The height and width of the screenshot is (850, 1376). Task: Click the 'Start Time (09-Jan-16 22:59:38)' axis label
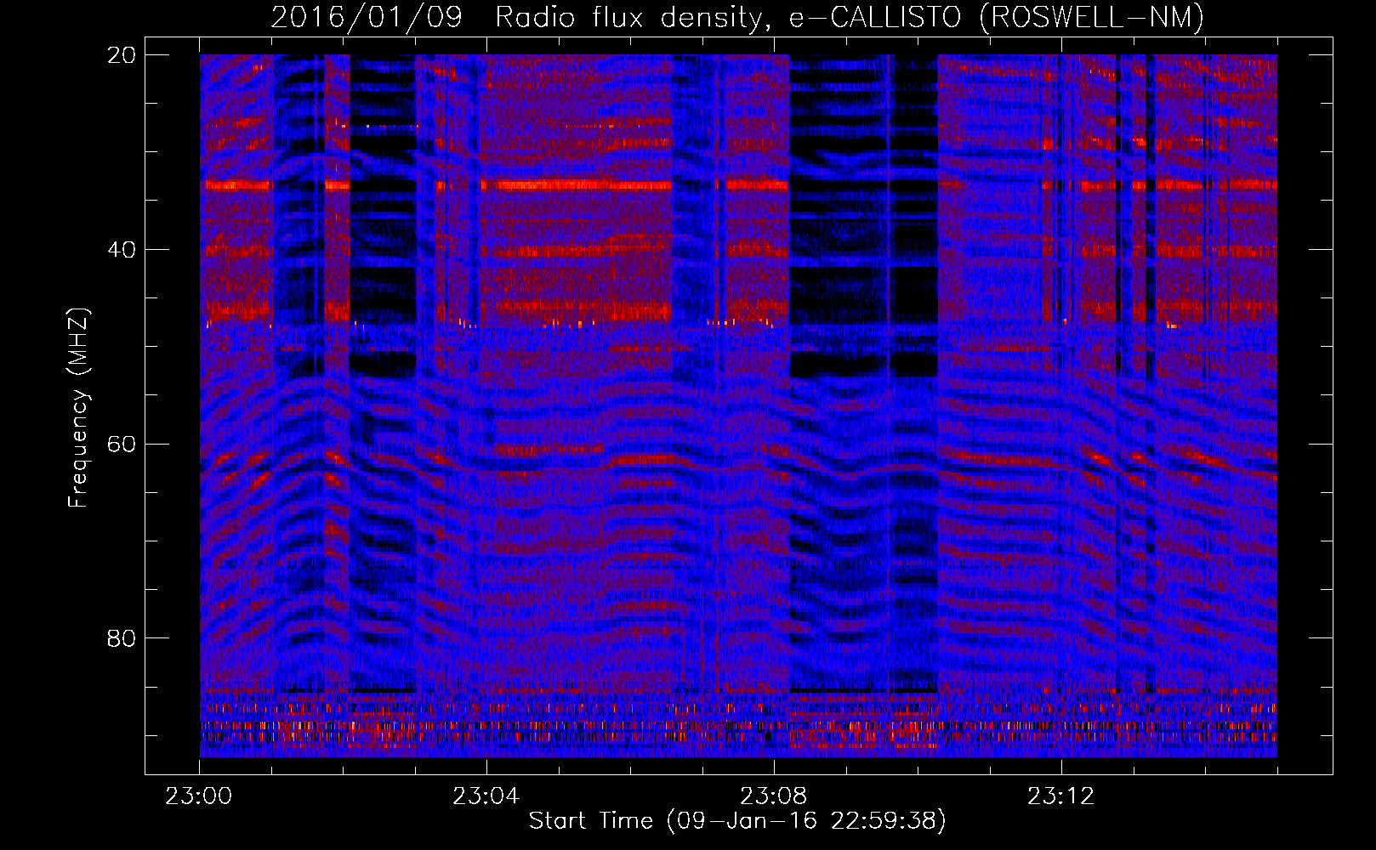coord(737,821)
